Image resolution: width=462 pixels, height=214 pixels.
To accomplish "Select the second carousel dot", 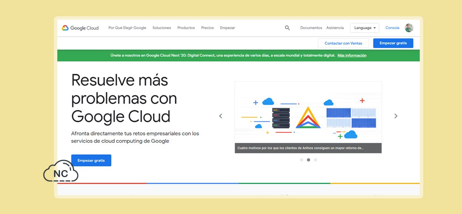I will 308,160.
